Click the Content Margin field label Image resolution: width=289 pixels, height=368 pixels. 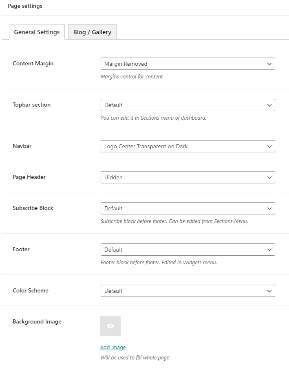pyautogui.click(x=33, y=63)
